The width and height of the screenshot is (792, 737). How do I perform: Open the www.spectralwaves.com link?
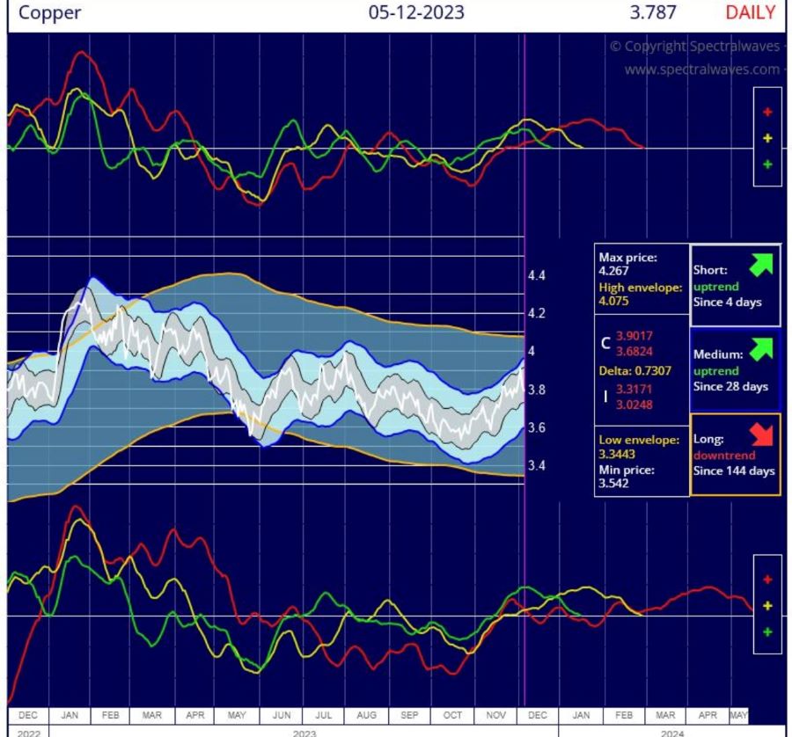pos(701,69)
